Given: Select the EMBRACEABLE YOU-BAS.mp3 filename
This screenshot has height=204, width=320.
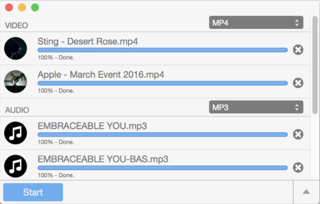Looking at the screenshot, I should [x=103, y=159].
